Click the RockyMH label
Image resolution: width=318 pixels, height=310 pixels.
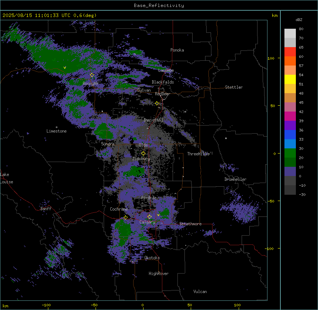90,84
